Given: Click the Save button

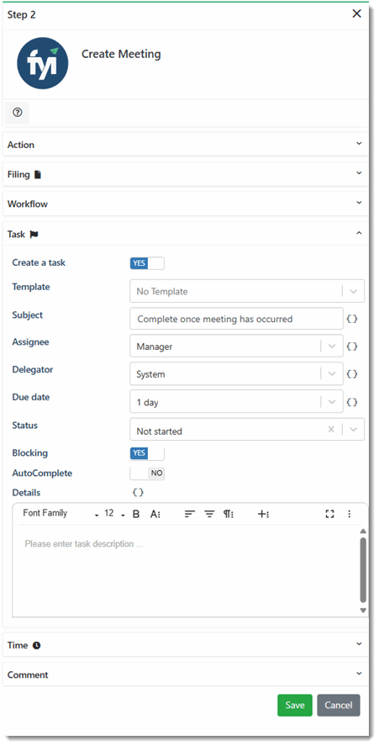Looking at the screenshot, I should [x=295, y=705].
